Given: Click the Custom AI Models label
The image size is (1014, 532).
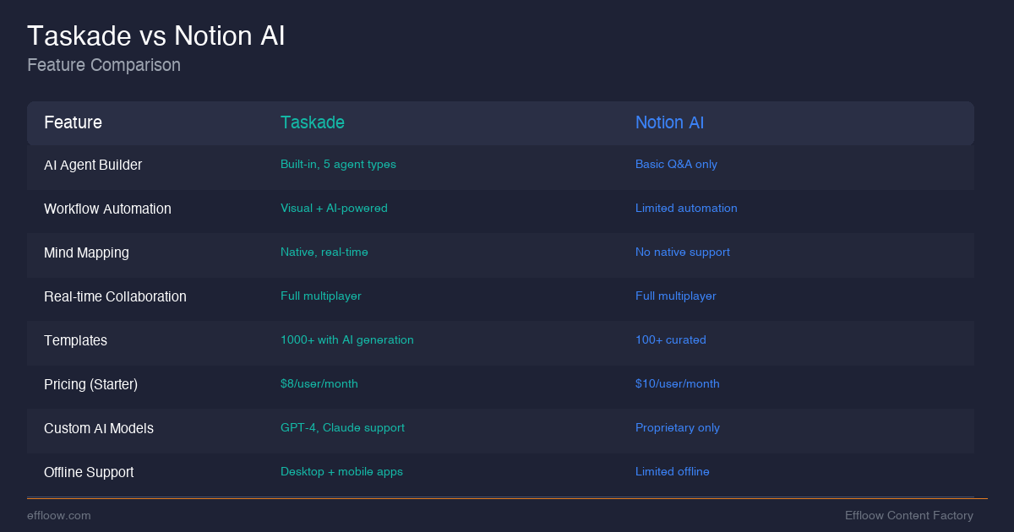Looking at the screenshot, I should click(99, 428).
